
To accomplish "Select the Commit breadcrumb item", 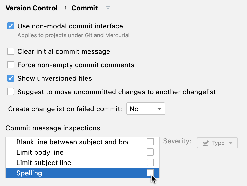I will (85, 8).
